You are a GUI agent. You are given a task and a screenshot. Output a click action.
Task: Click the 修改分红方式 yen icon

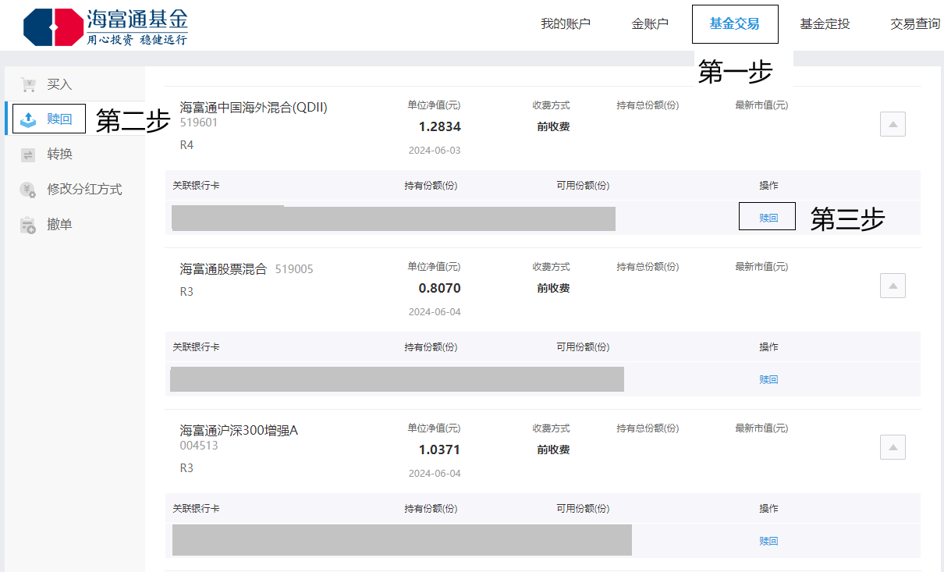tap(28, 190)
